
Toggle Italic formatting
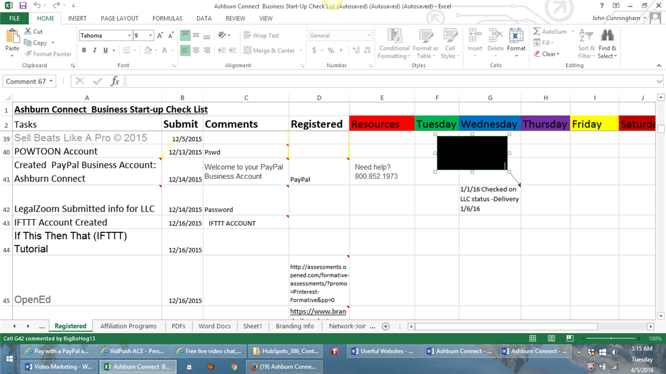(95, 50)
